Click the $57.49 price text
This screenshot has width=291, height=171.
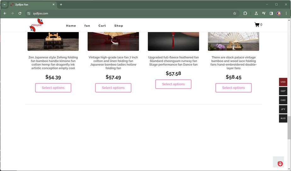click(113, 77)
